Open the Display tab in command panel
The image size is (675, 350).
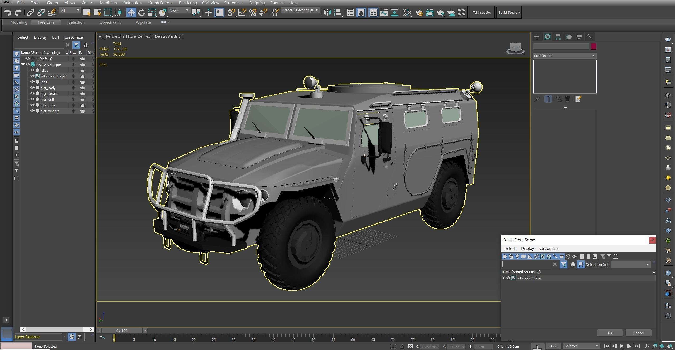(579, 37)
